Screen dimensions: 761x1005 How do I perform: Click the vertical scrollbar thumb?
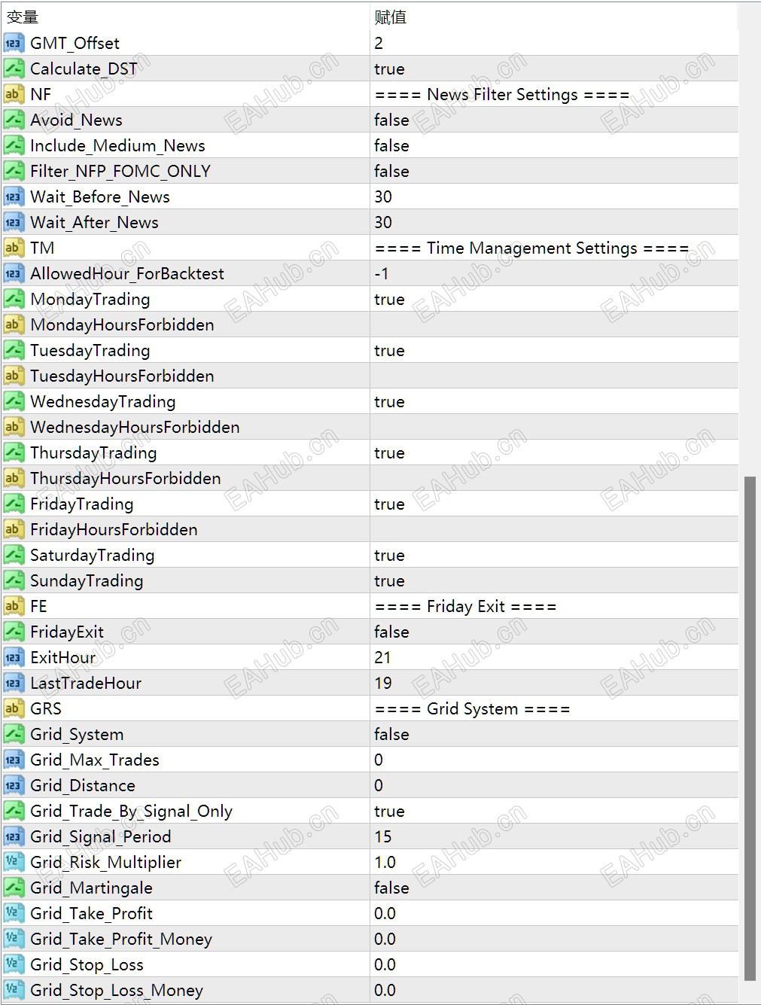pos(750,729)
